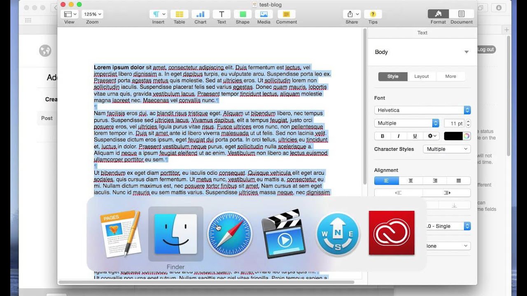527x296 pixels.
Task: Center align the text
Action: pyautogui.click(x=410, y=180)
